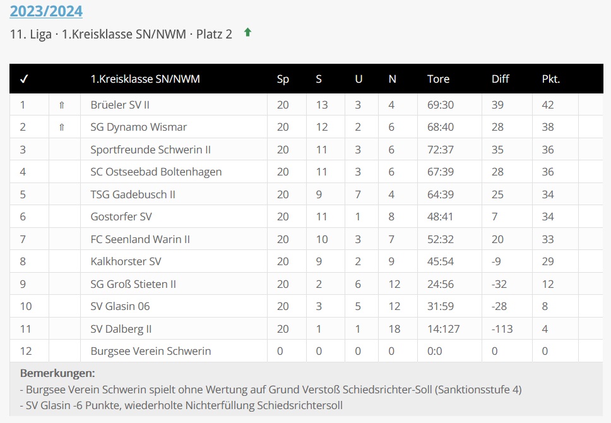Open SC Ostseebad Boltenhagen team entry
Screen dimensions: 611x423
click(x=156, y=172)
